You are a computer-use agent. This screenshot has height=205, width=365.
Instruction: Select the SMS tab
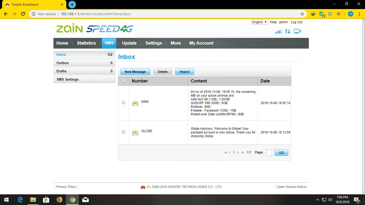tap(109, 43)
